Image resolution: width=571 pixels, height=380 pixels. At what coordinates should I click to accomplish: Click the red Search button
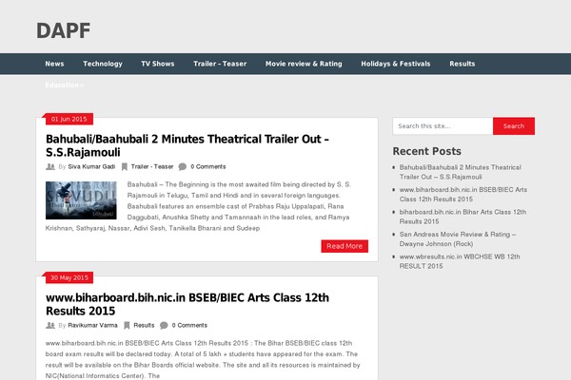514,125
